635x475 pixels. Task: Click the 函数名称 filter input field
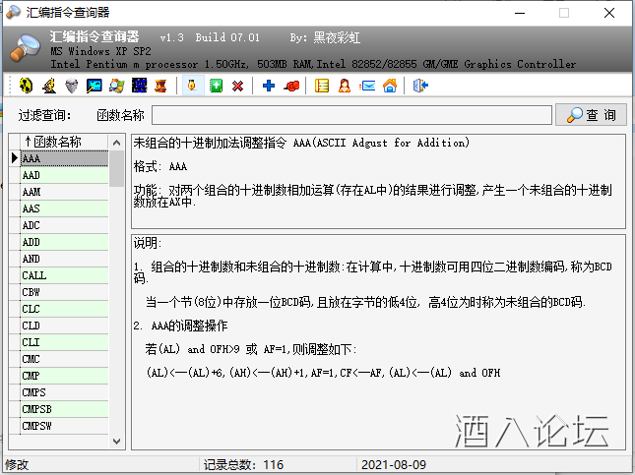pyautogui.click(x=351, y=115)
